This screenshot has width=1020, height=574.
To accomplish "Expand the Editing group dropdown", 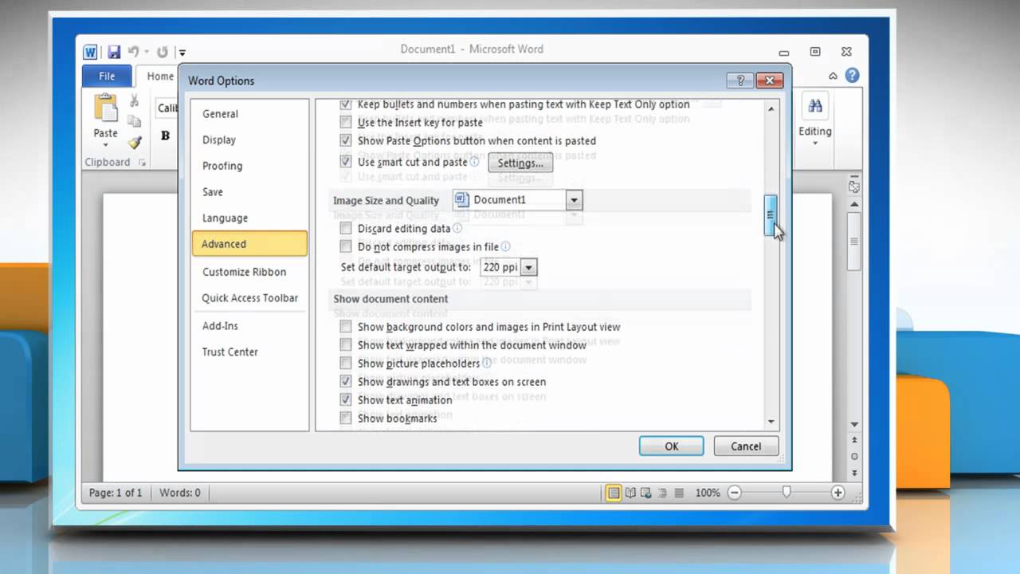I will tap(815, 144).
